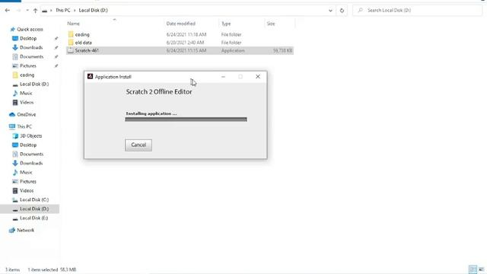Go back with the back arrow
Viewport: 487px width, 274px height.
click(8, 10)
